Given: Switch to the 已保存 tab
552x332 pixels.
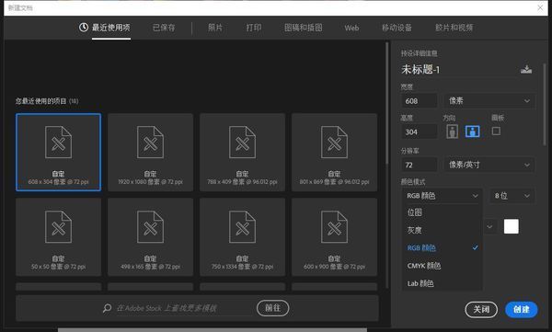Looking at the screenshot, I should coord(164,28).
